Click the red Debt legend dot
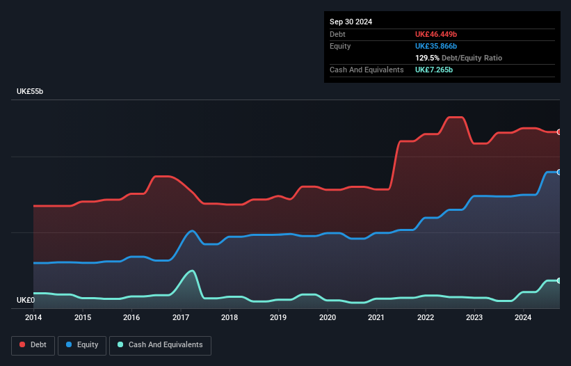 22,344
